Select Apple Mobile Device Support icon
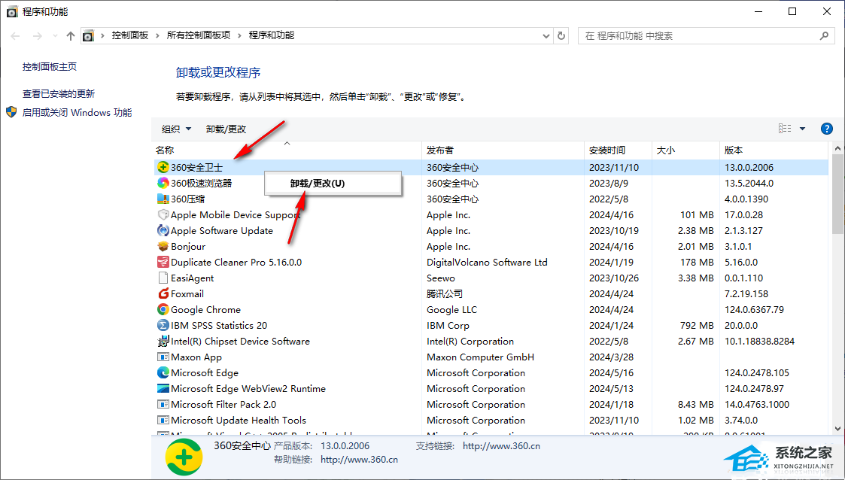 pos(163,215)
